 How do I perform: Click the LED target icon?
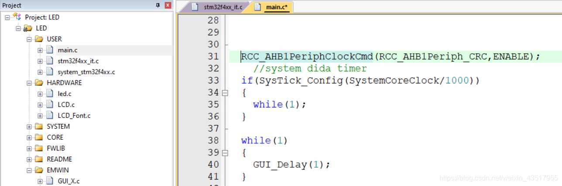(27, 28)
